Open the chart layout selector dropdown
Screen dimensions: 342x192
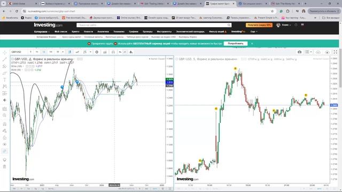308,52
